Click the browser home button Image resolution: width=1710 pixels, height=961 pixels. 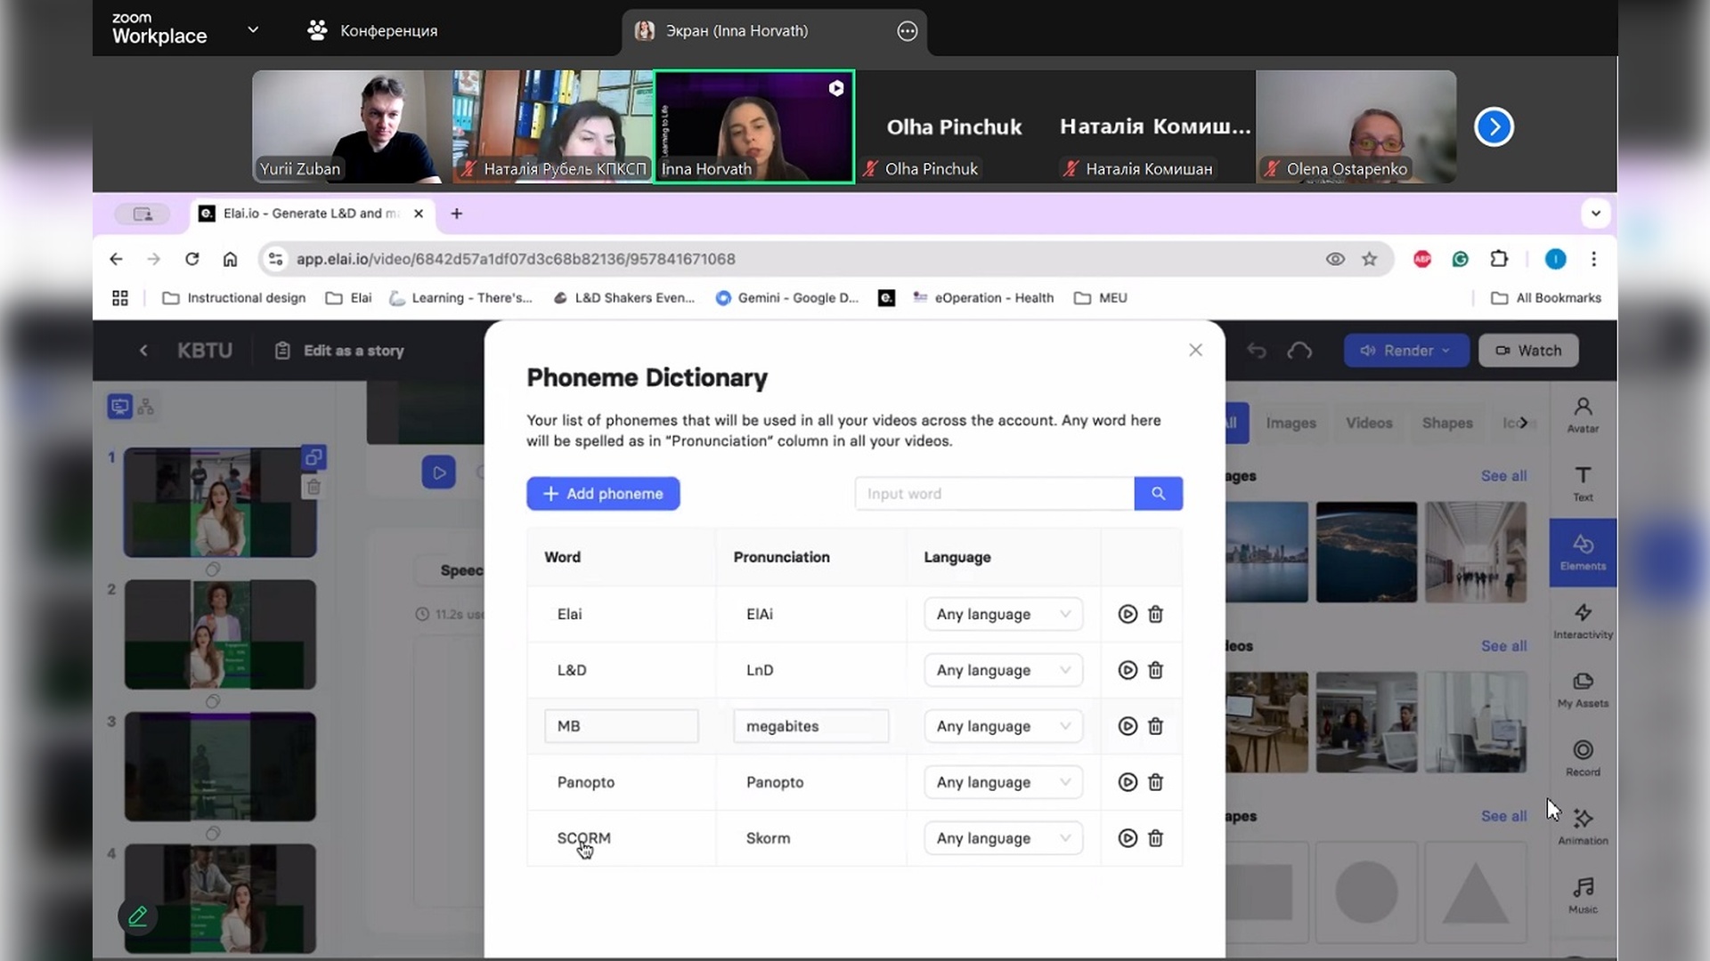230,259
